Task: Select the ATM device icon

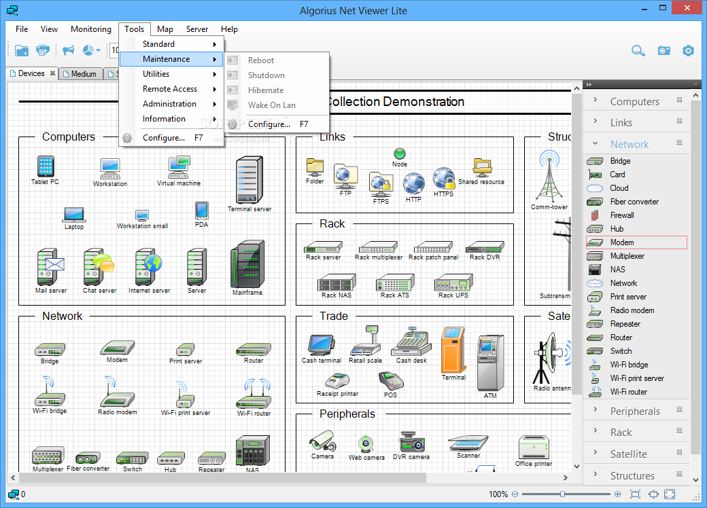Action: pos(490,364)
